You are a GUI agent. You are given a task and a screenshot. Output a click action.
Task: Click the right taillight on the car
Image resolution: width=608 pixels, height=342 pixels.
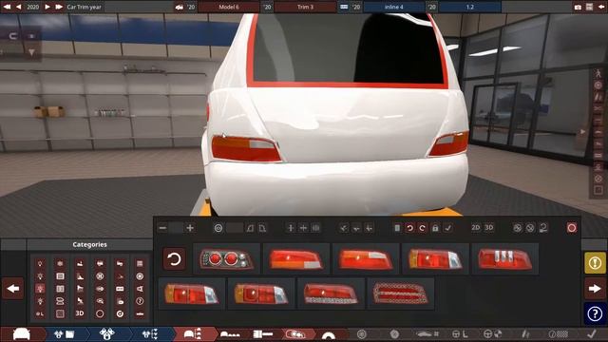(449, 143)
